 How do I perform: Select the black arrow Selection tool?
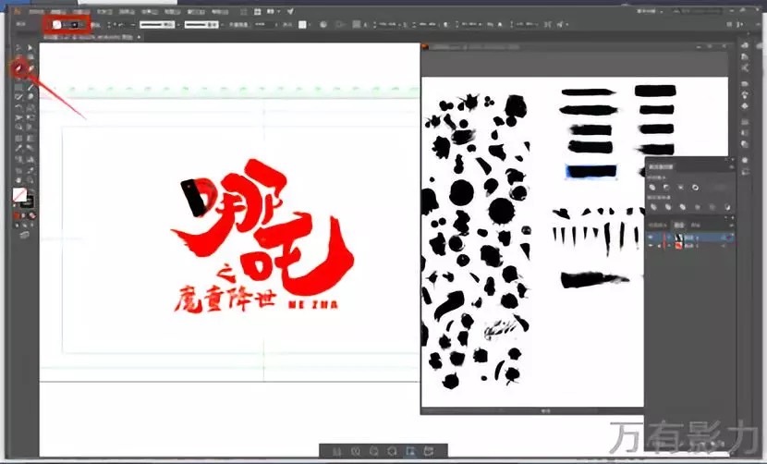coord(18,46)
